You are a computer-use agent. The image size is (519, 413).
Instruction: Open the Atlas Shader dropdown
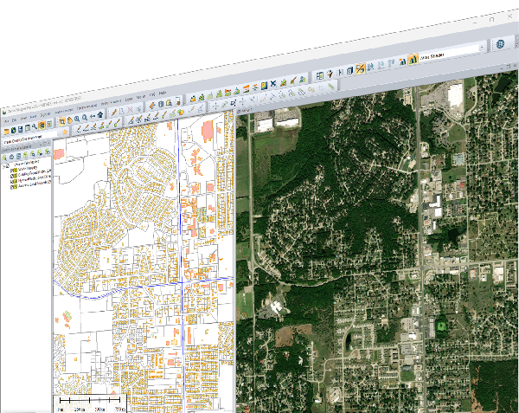point(452,51)
